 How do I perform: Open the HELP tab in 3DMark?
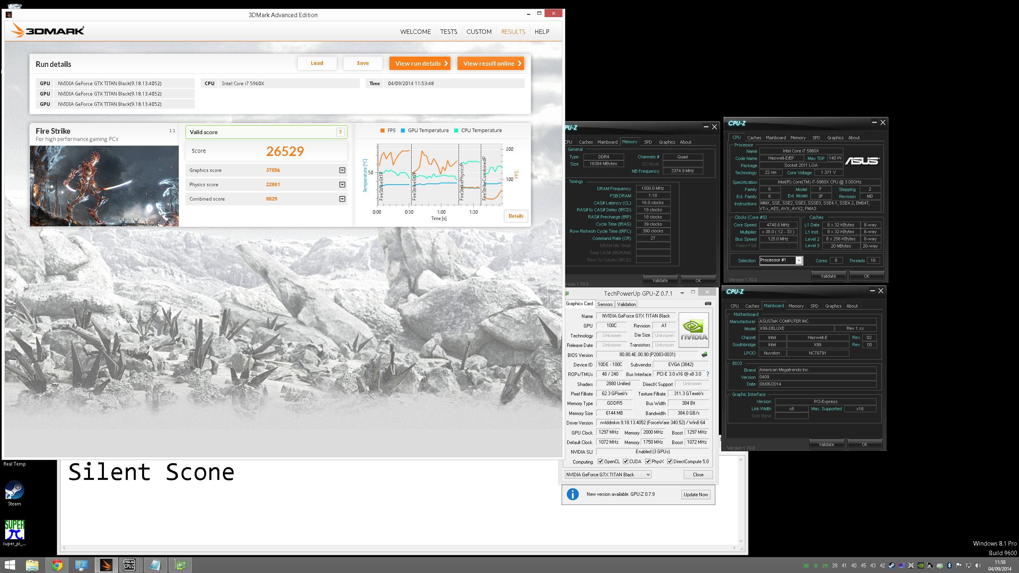point(542,32)
